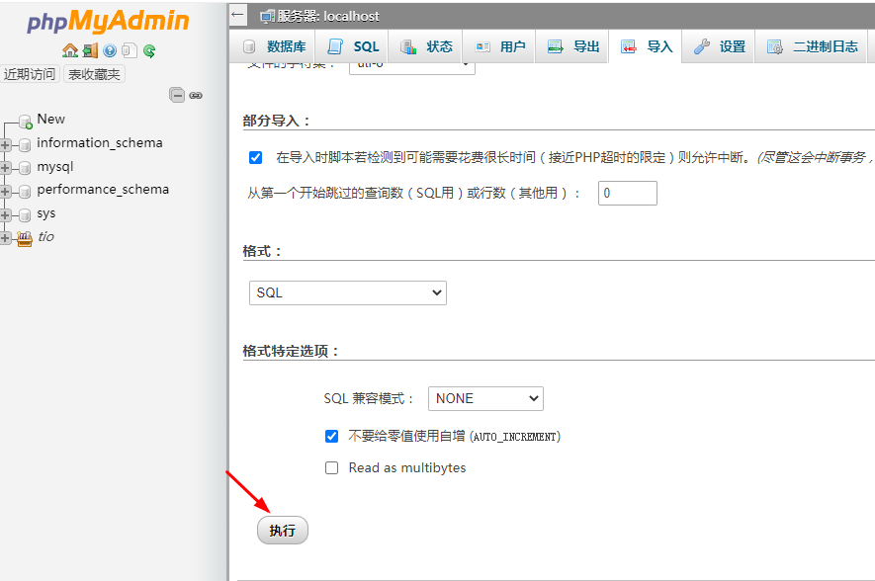Click the 执行 button
Screen dimensions: 875x581
click(282, 530)
